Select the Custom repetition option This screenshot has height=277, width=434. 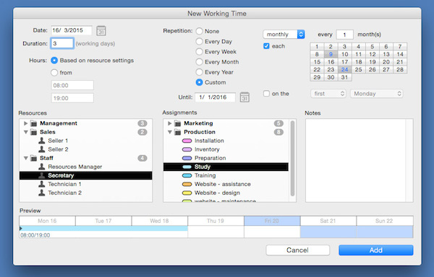[199, 82]
